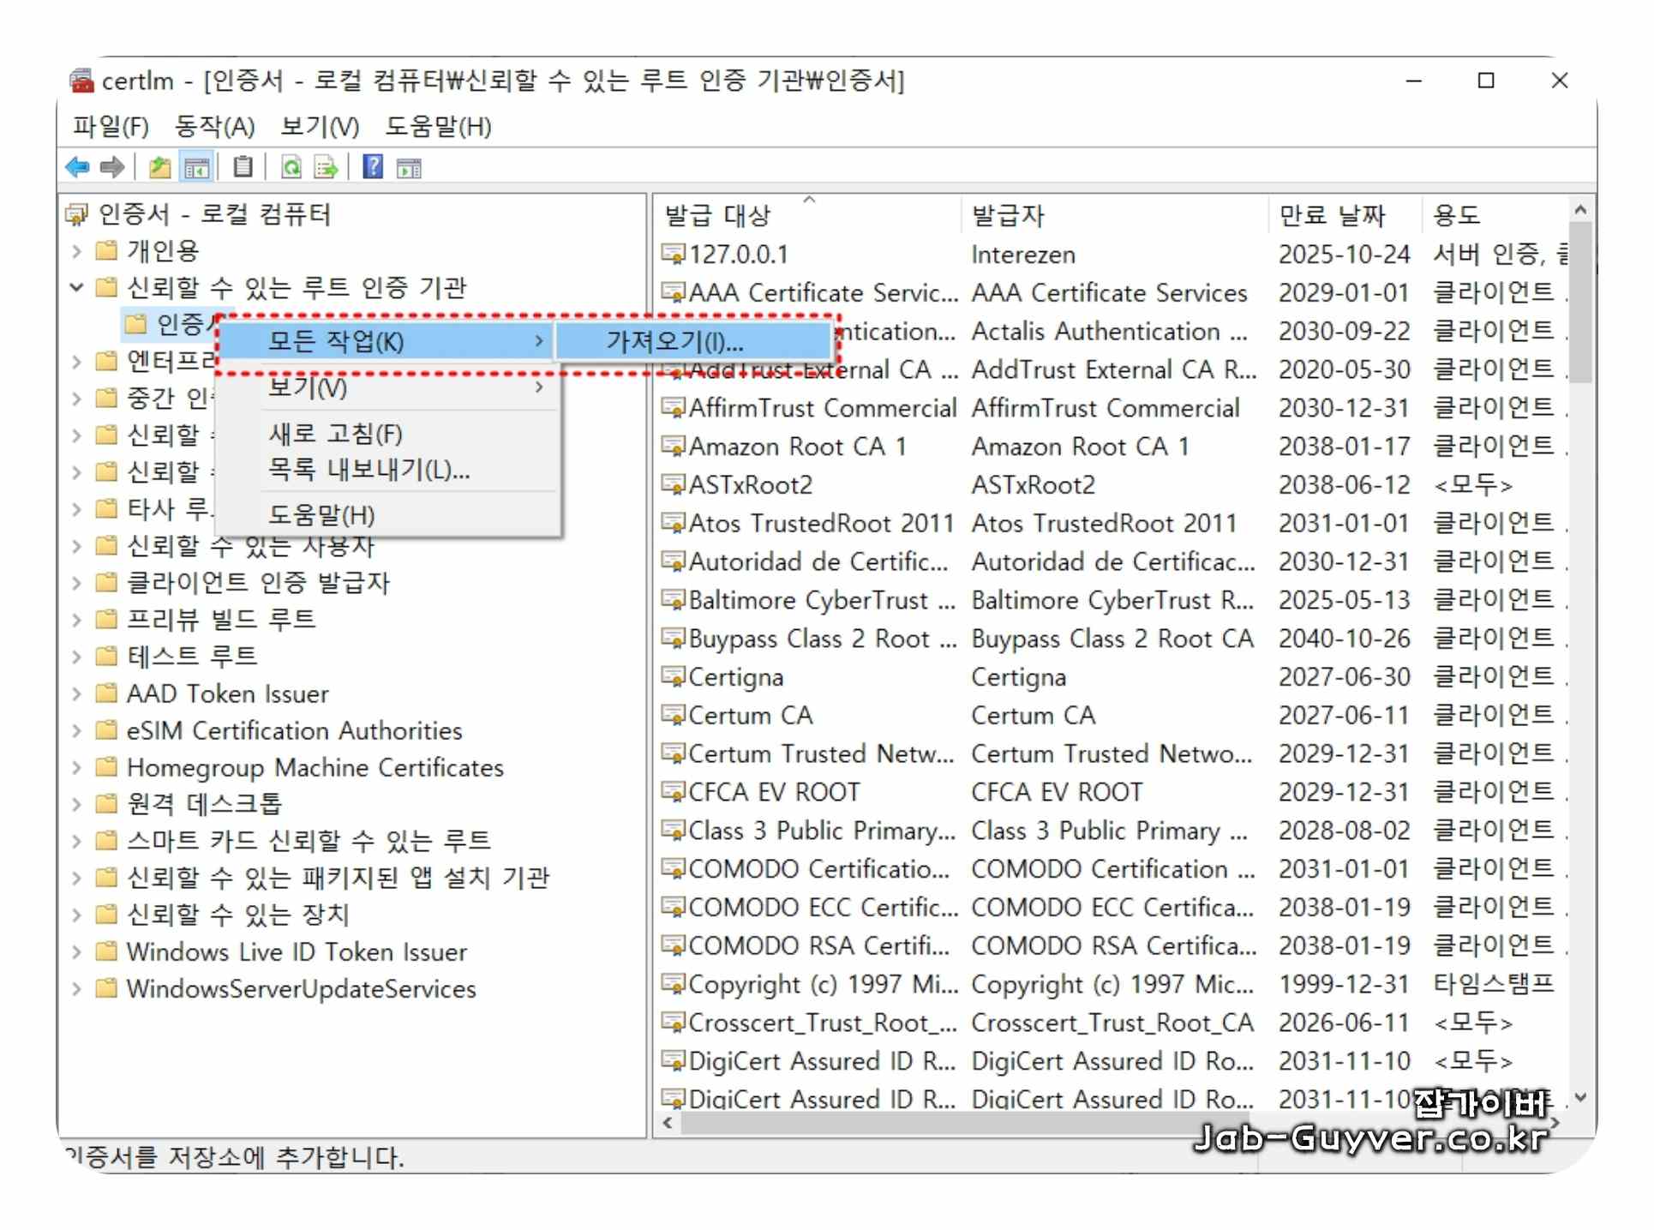Open the 동작(A) menu
The image size is (1654, 1230).
(214, 127)
